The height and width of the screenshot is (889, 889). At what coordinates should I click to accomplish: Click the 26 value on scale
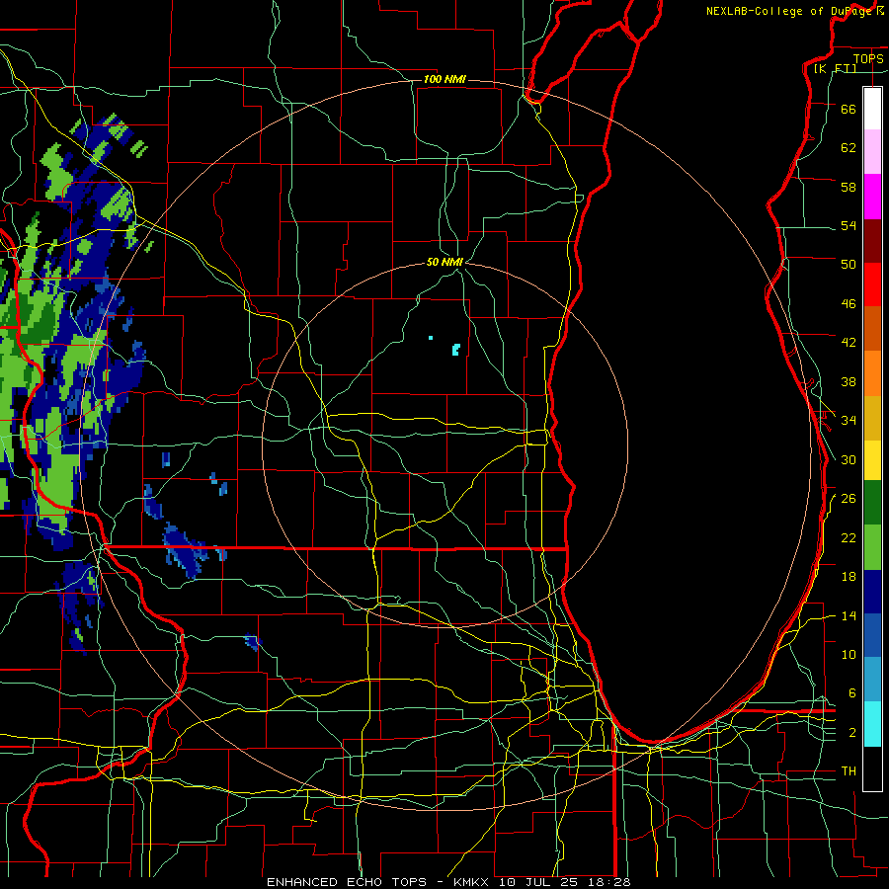click(849, 499)
